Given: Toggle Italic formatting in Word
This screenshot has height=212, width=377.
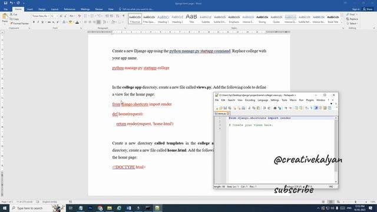Looking at the screenshot, I should pos(38,22).
